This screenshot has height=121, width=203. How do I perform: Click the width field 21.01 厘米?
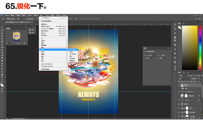coord(149,55)
